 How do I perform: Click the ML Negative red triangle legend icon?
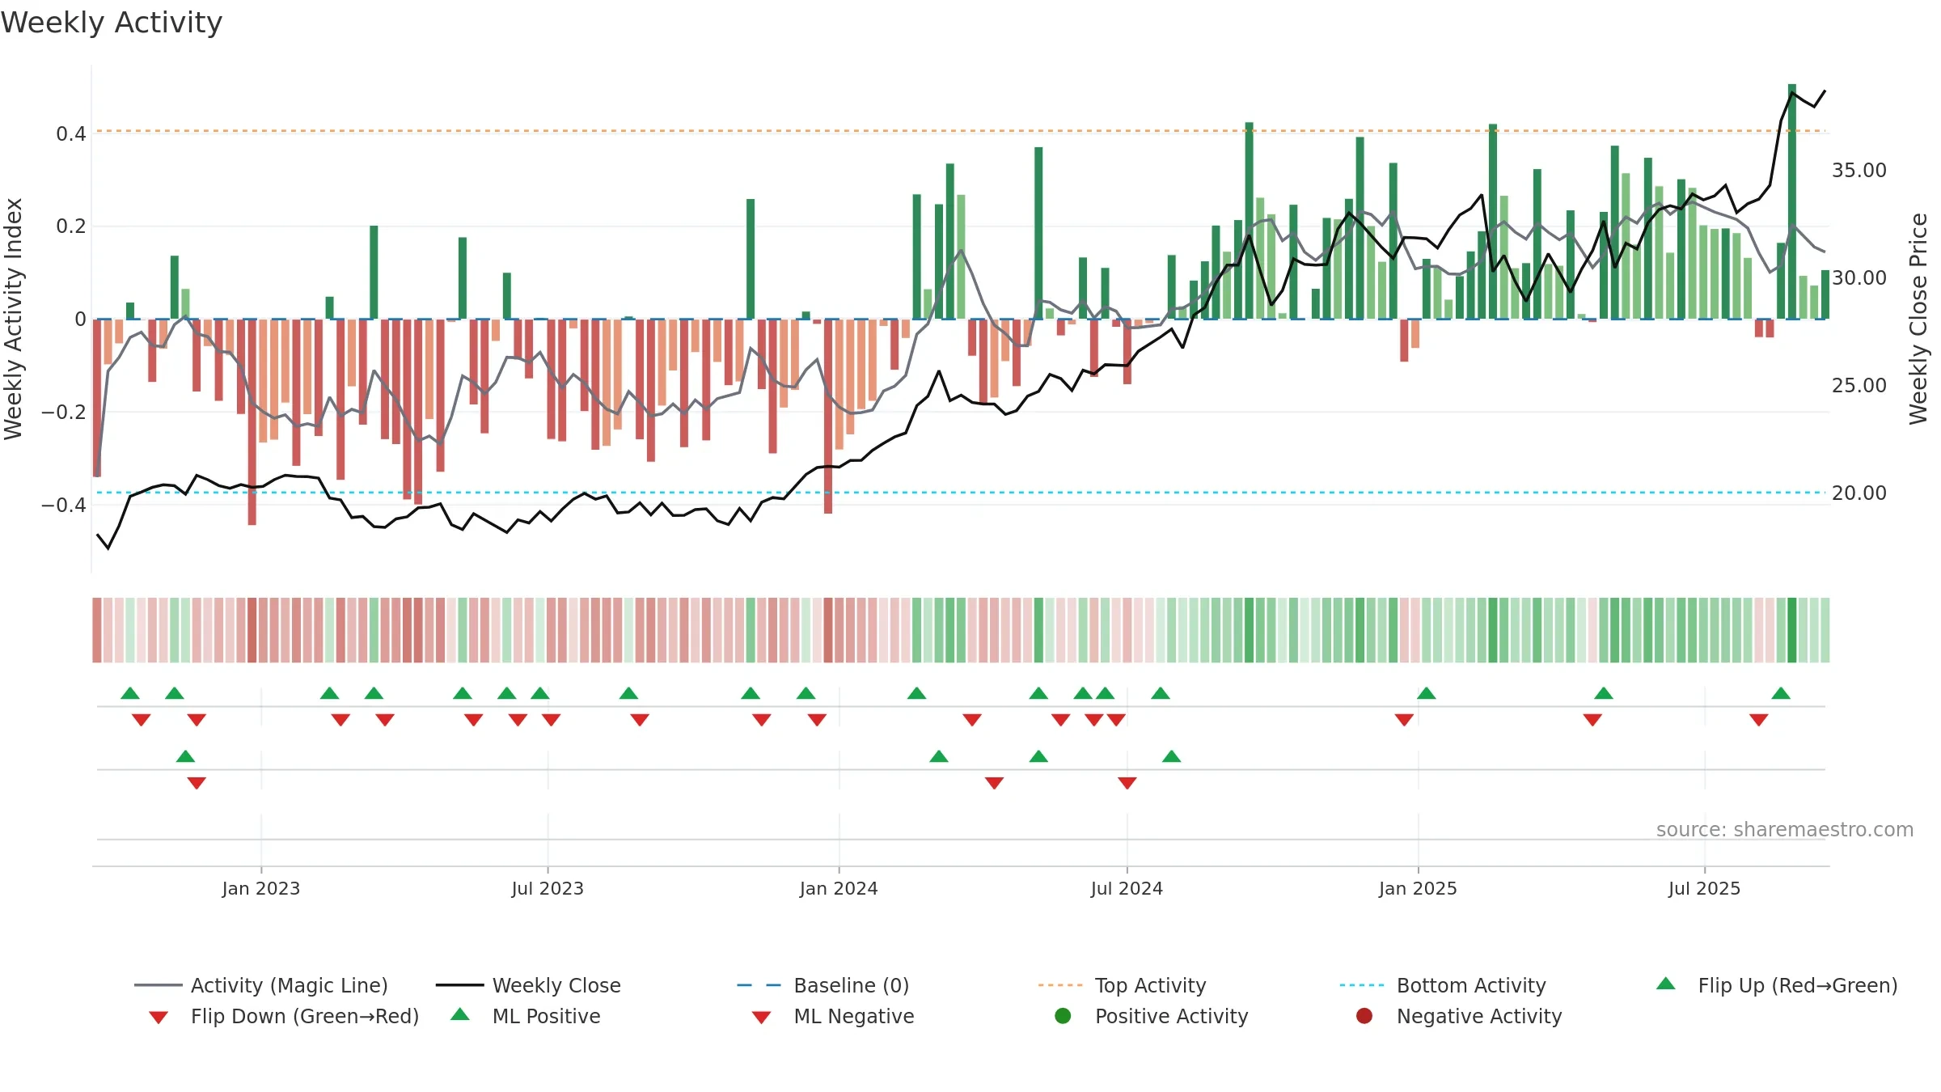[762, 1018]
